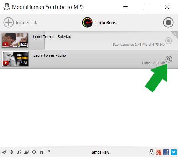Image resolution: width=178 pixels, height=157 pixels.
Task: Click the 167.09 KB/s speed indicator
Action: [101, 152]
